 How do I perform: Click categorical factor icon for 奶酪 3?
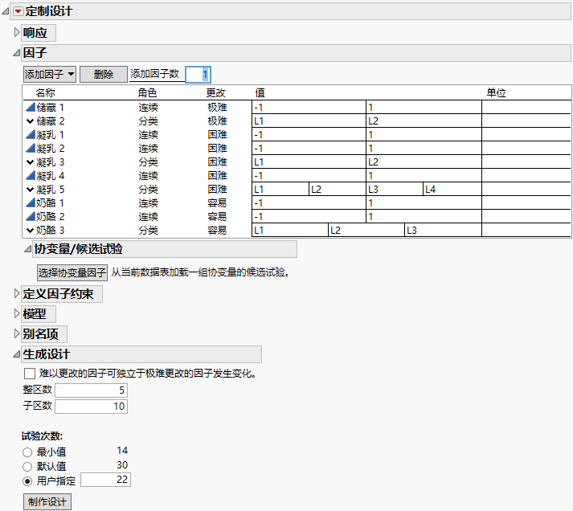point(31,230)
